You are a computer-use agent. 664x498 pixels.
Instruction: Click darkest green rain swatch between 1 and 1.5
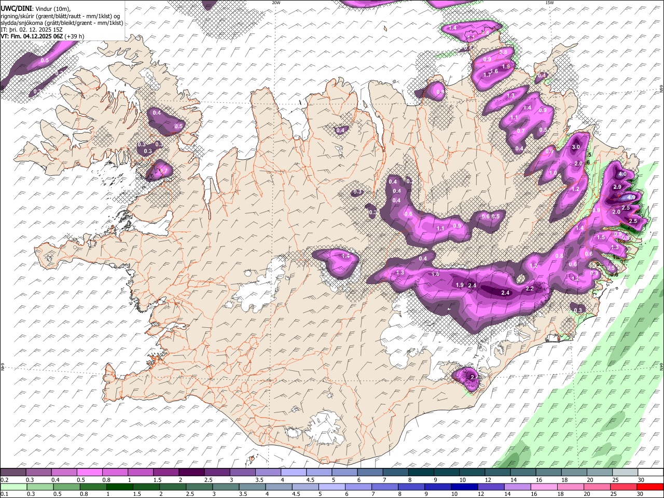pos(119,487)
